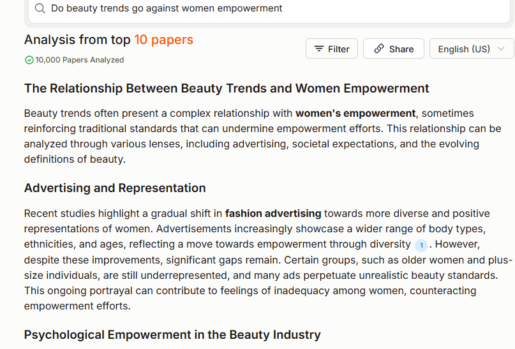The width and height of the screenshot is (515, 349).
Task: Open the English (US) language dropdown
Action: coord(472,48)
